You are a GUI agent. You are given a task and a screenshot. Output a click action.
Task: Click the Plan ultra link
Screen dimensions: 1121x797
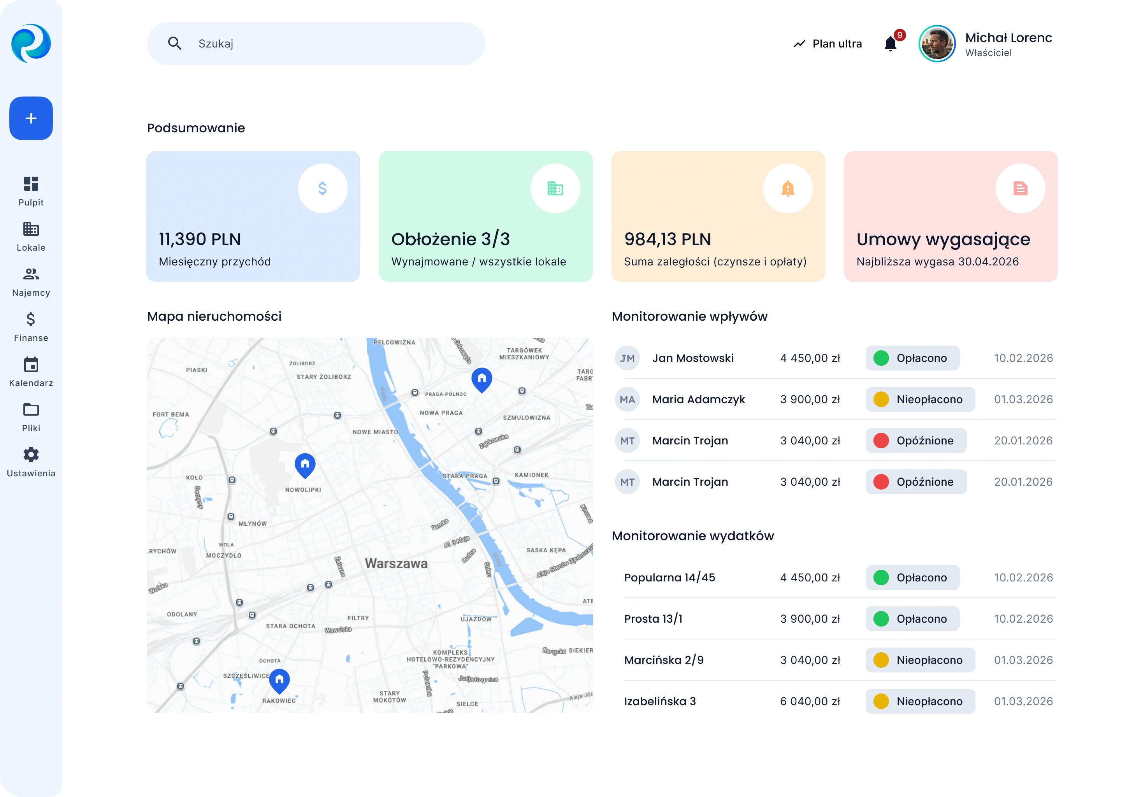point(828,44)
